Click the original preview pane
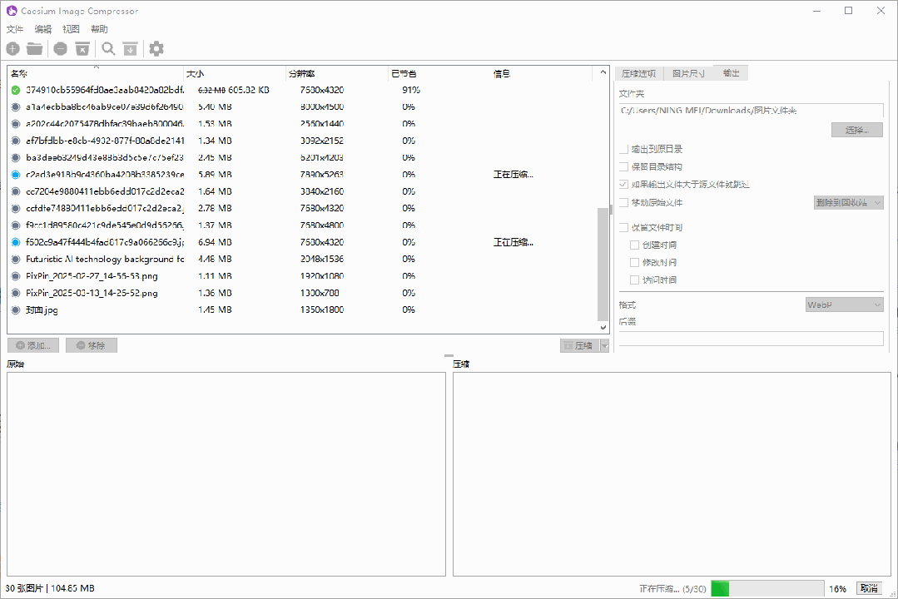Viewport: 898px width, 599px height. tap(226, 474)
